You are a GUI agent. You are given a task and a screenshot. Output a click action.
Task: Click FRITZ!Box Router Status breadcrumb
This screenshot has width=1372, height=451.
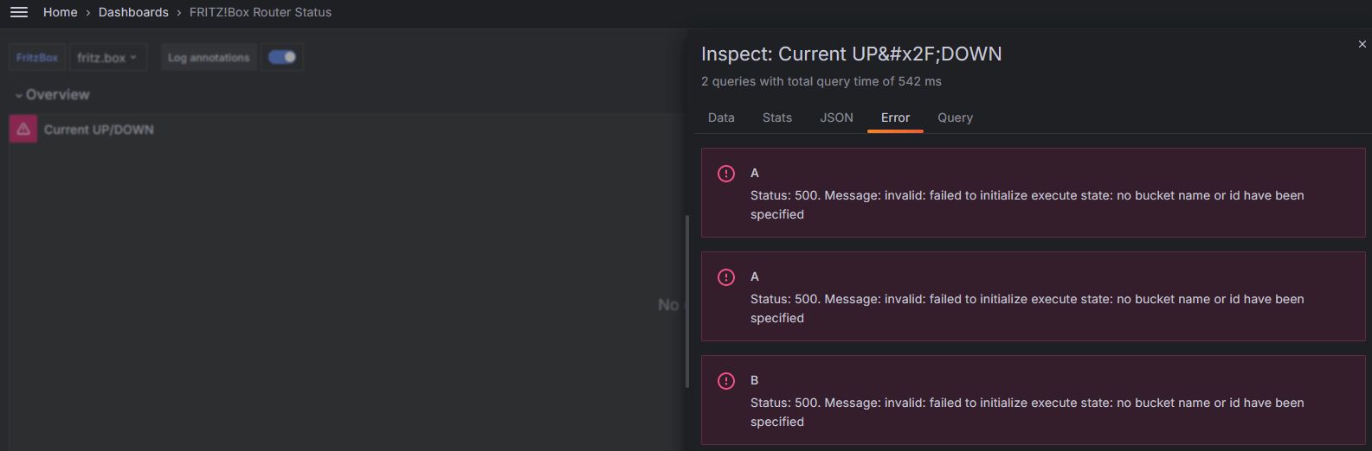pos(261,12)
